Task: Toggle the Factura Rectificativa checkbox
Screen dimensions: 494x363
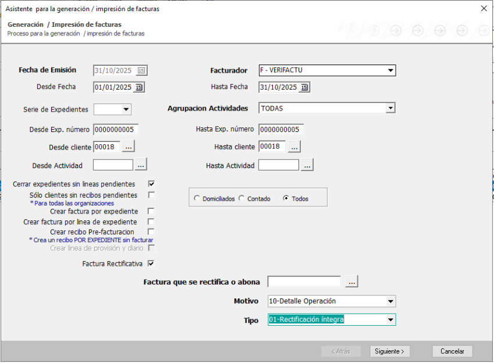Action: [x=151, y=264]
